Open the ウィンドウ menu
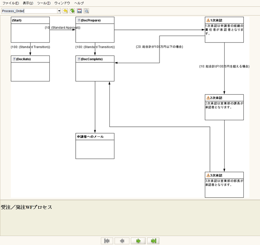The image size is (260, 245). 62,3
